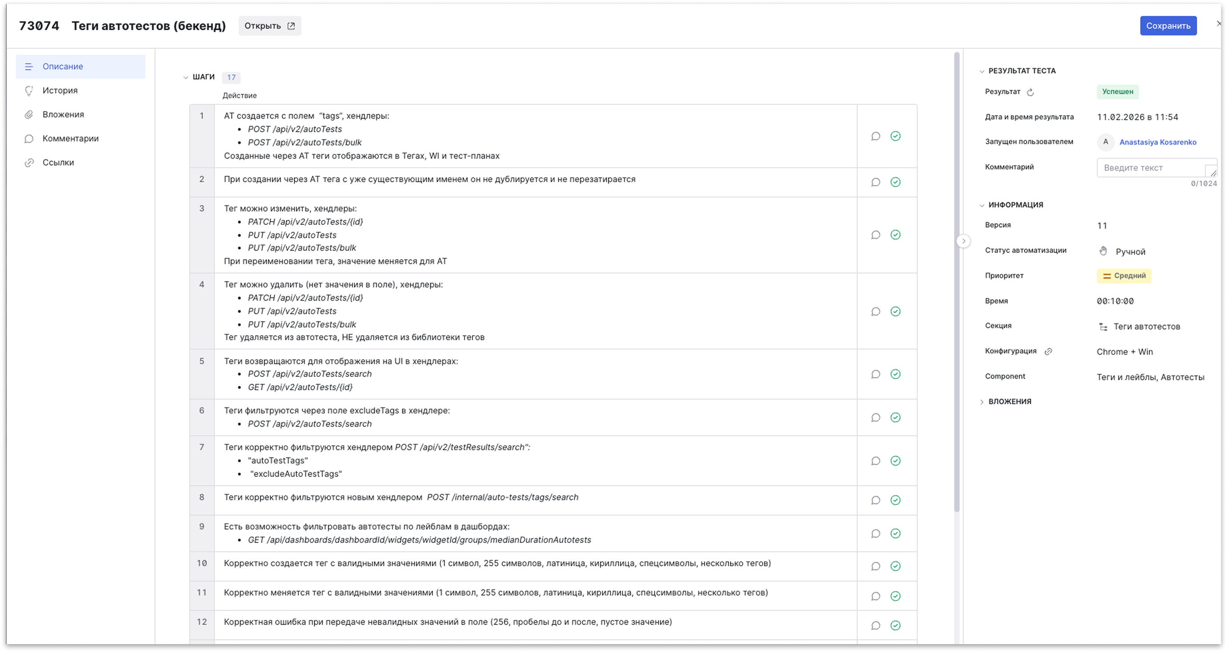Image resolution: width=1227 pixels, height=653 pixels.
Task: Open the Комментарии sidebar tab
Action: coord(71,139)
